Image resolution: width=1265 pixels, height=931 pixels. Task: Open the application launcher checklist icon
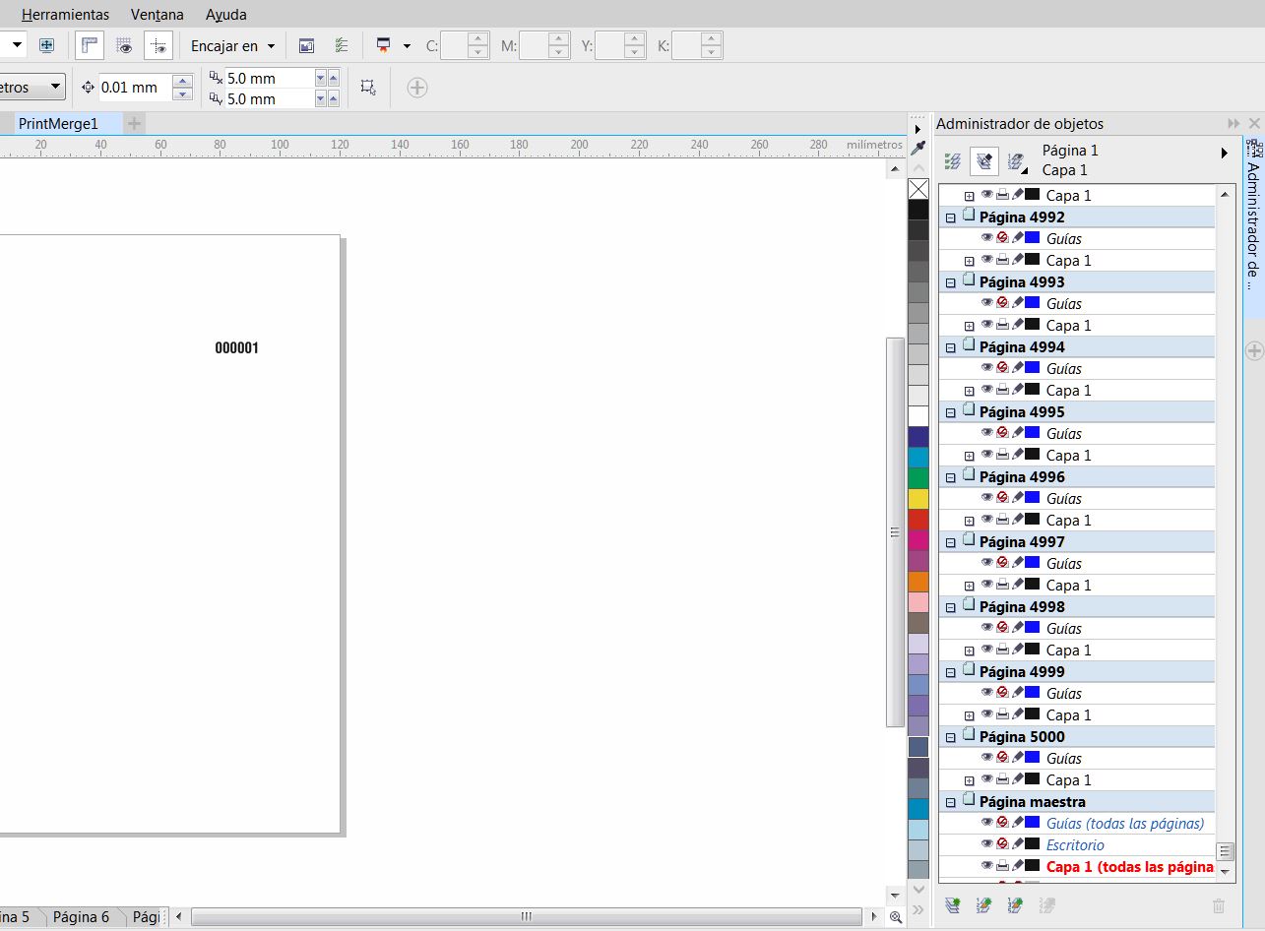(x=341, y=45)
